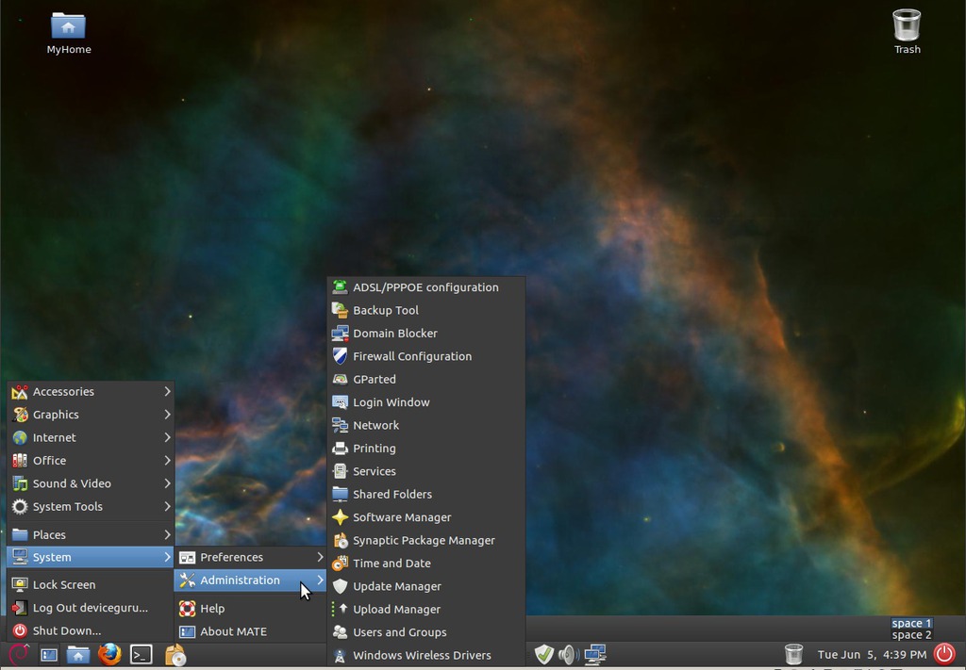Click Shut Down in main menu
Image resolution: width=966 pixels, height=670 pixels.
pyautogui.click(x=91, y=630)
